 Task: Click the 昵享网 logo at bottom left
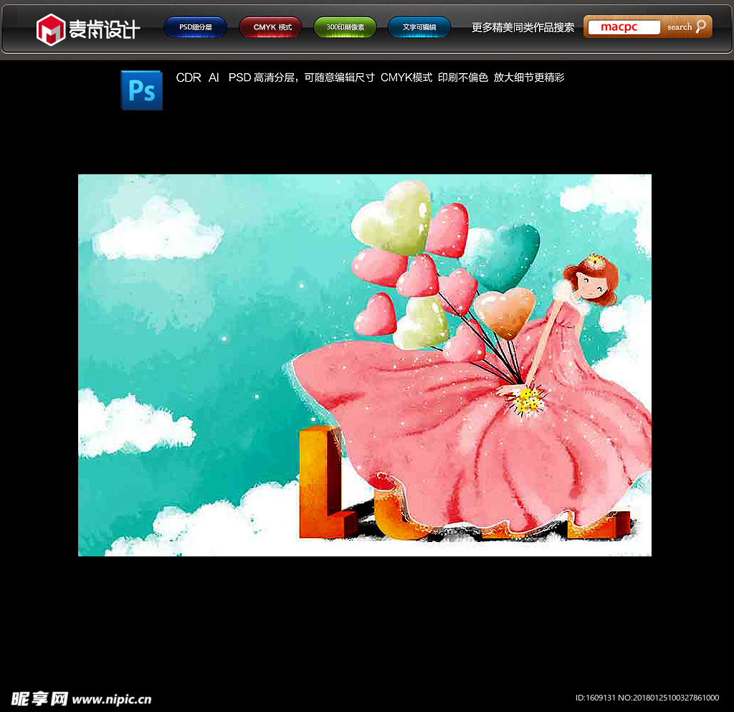39,698
